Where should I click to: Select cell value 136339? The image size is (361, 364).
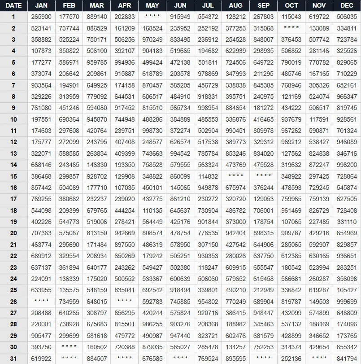point(69,279)
